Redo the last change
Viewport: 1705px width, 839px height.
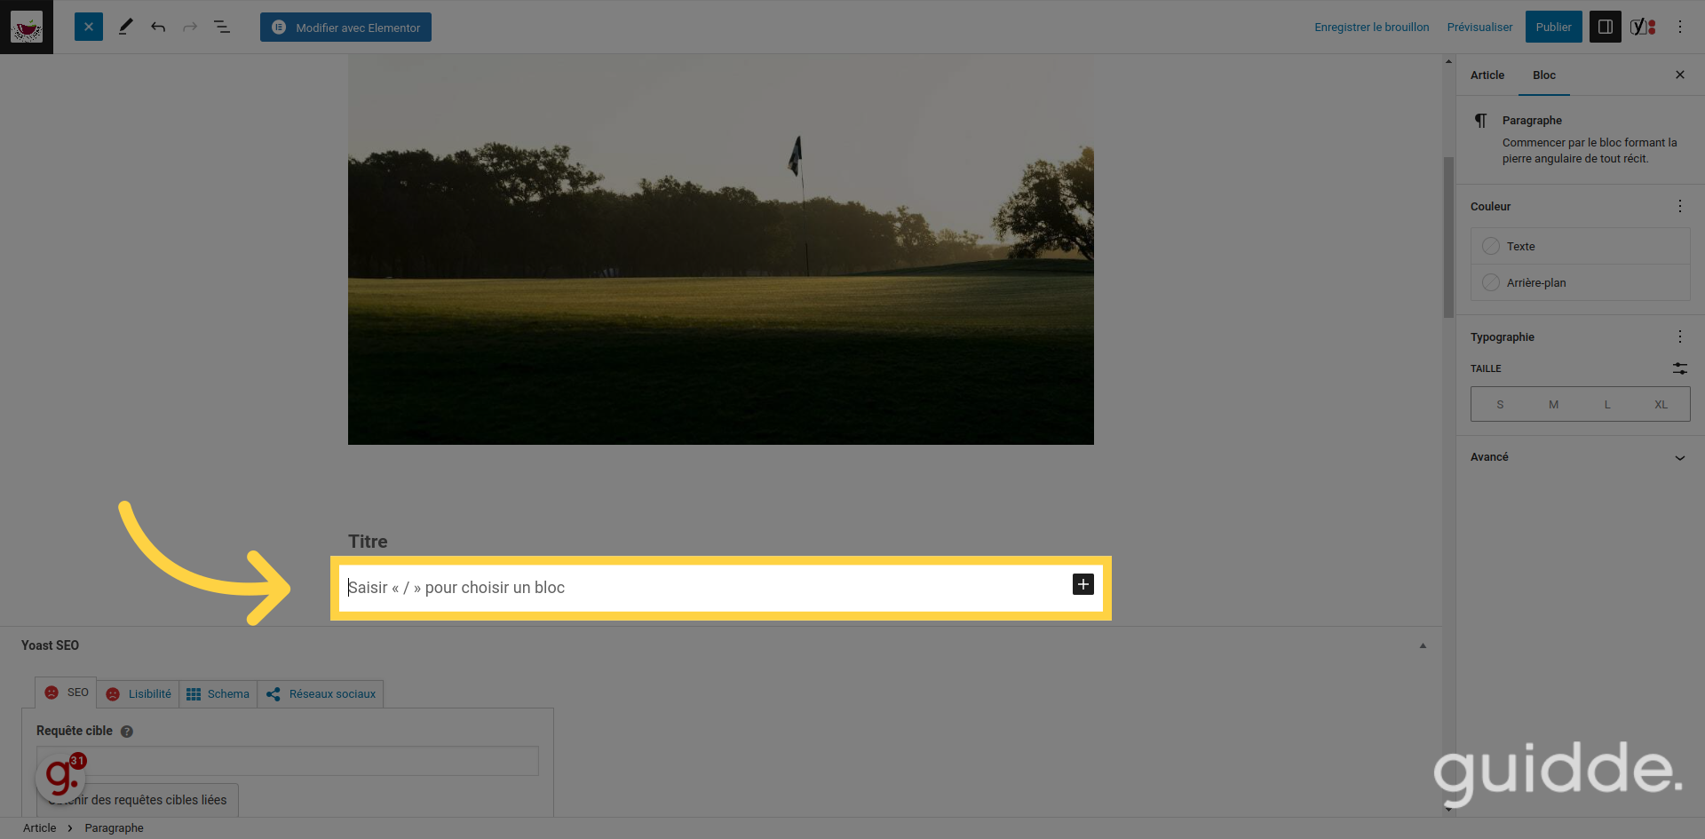[x=190, y=27]
